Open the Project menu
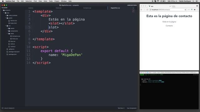Image resolution: width=200 pixels, height=112 pixels. pyautogui.click(x=57, y=1)
